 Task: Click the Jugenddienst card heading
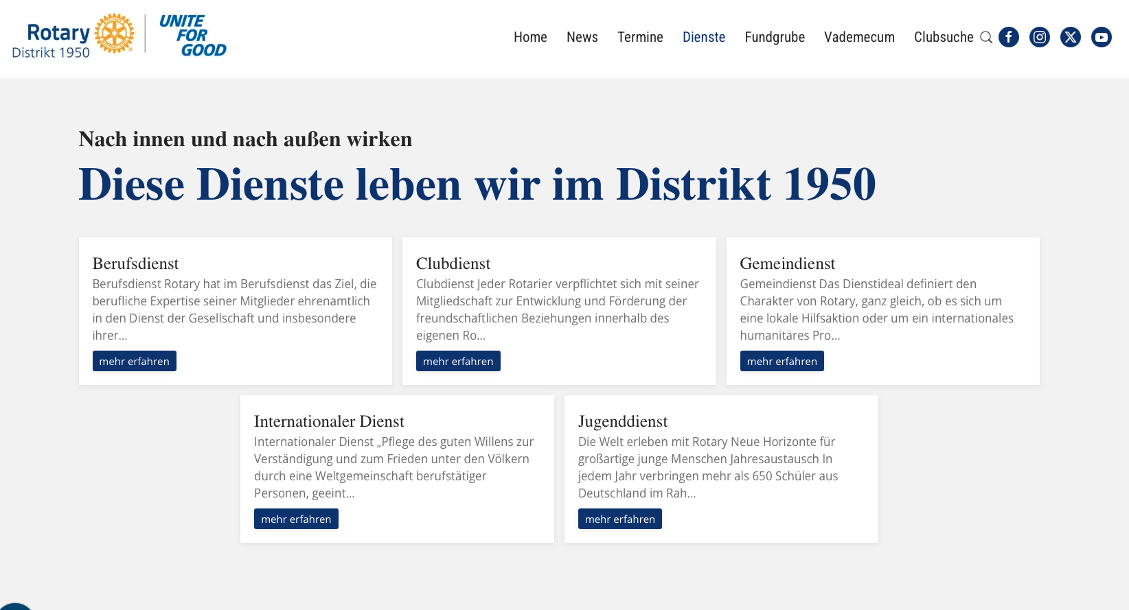tap(622, 421)
